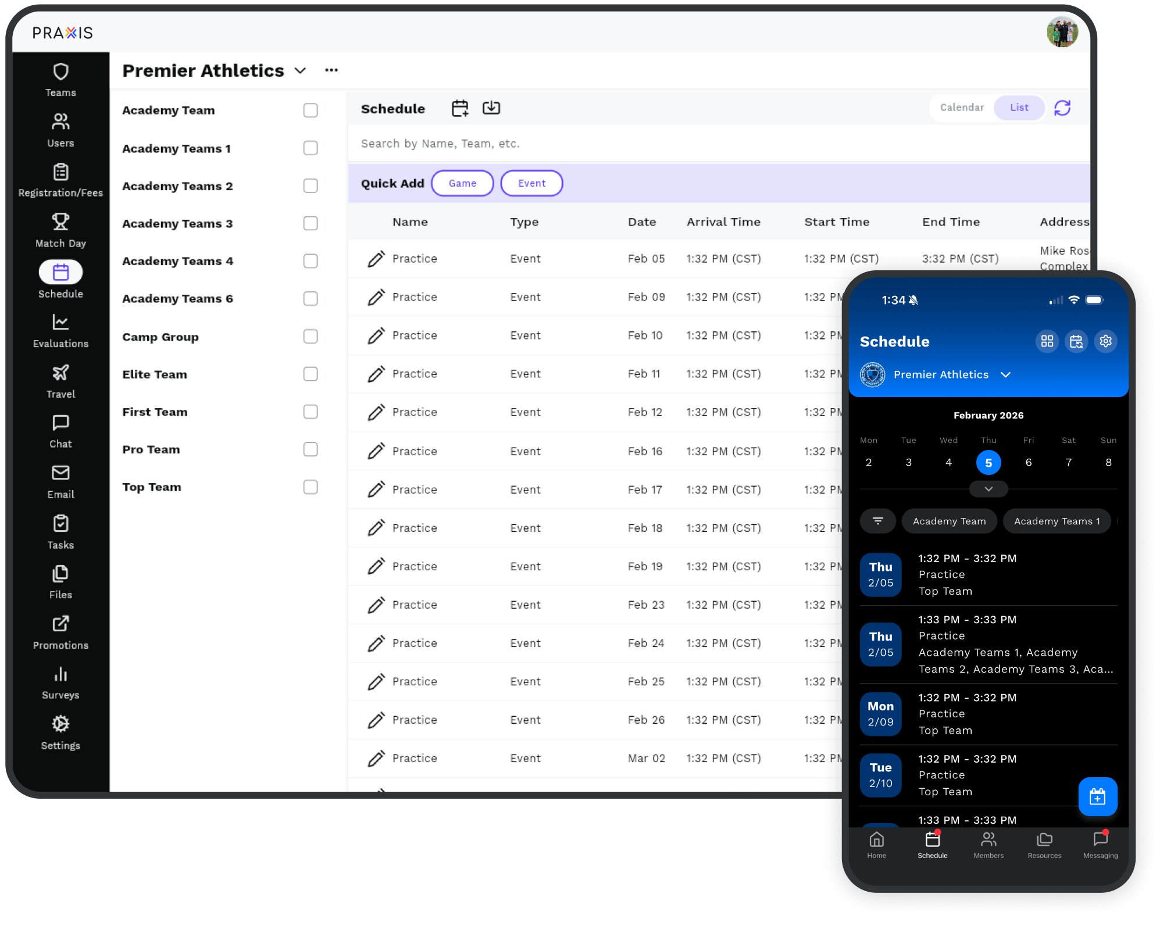Expand the Premier Athletics organization dropdown
This screenshot has width=1167, height=926.
[300, 71]
